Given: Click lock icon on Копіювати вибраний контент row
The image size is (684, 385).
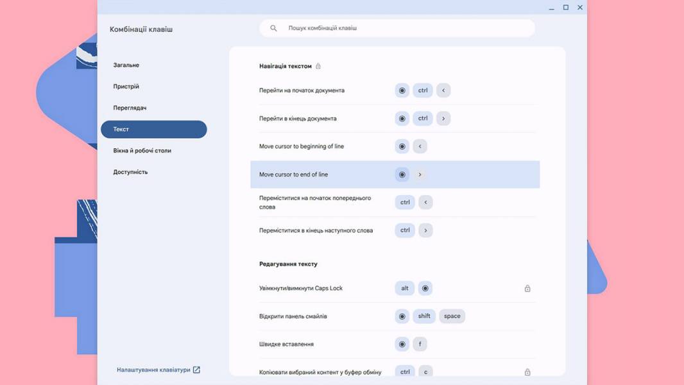Looking at the screenshot, I should [x=527, y=372].
